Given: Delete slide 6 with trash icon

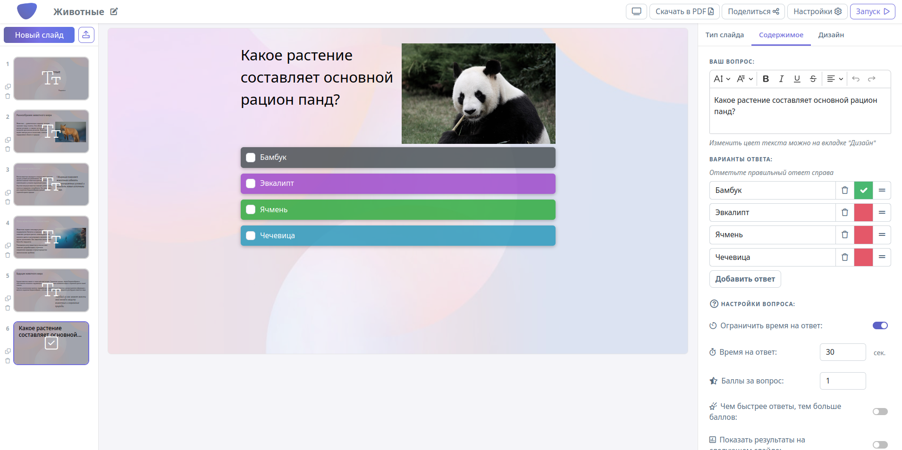Looking at the screenshot, I should click(x=8, y=361).
